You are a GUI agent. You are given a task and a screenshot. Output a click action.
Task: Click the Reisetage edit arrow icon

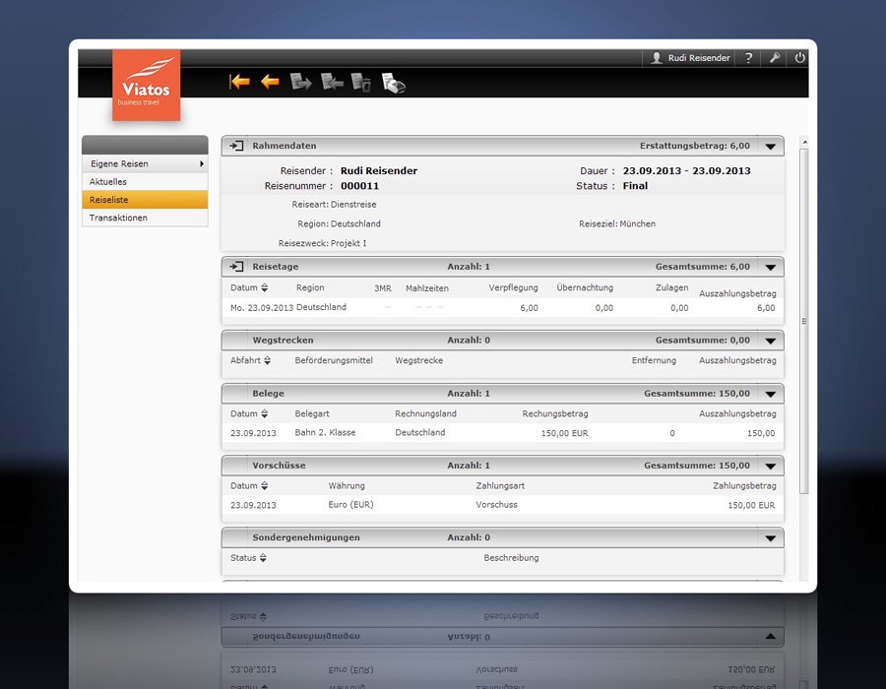pos(236,267)
